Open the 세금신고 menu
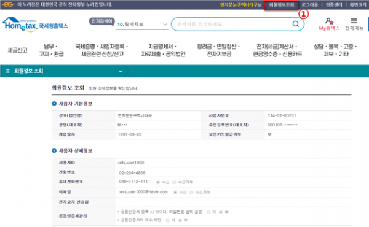The width and height of the screenshot is (369, 227). tap(17, 50)
